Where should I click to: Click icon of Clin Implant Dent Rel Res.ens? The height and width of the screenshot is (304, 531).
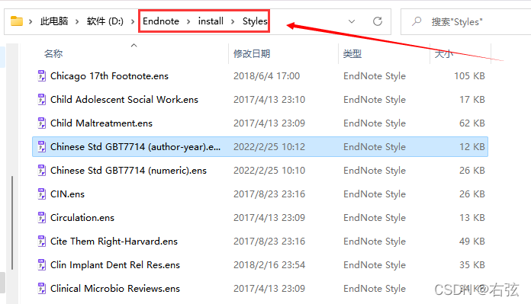(42, 265)
